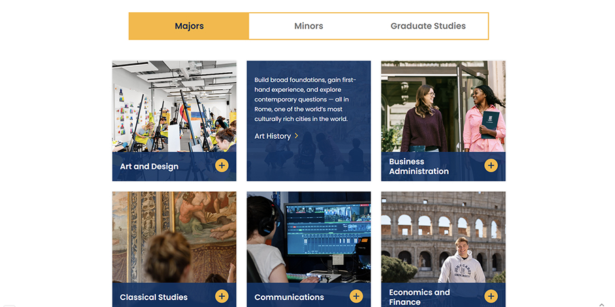Click the Build broad foundations description text

pos(305,99)
